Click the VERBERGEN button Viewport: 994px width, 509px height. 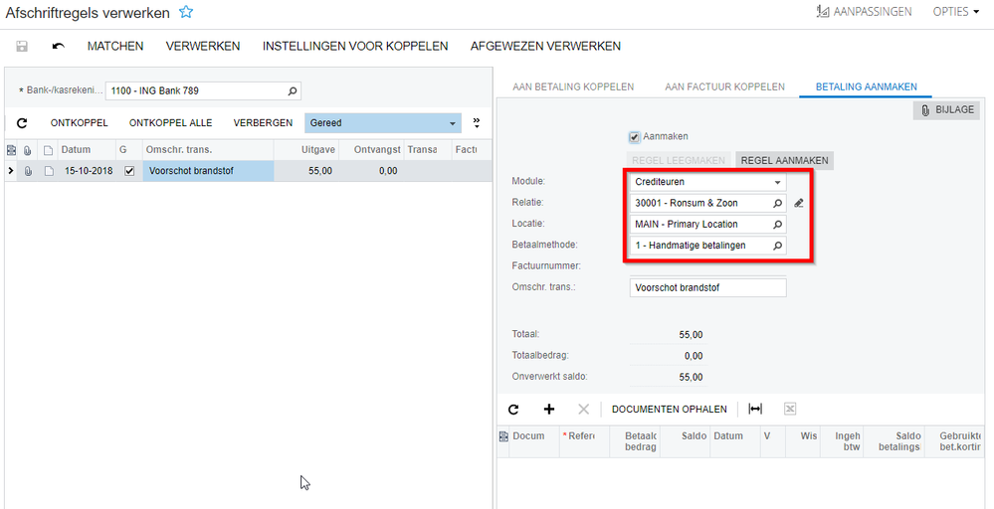[263, 123]
